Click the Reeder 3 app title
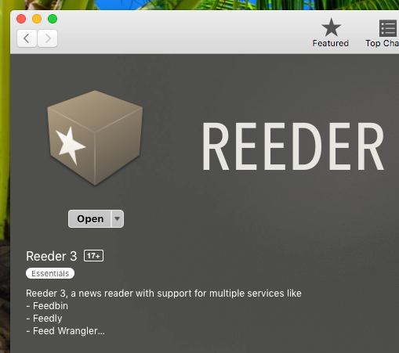 [52, 256]
